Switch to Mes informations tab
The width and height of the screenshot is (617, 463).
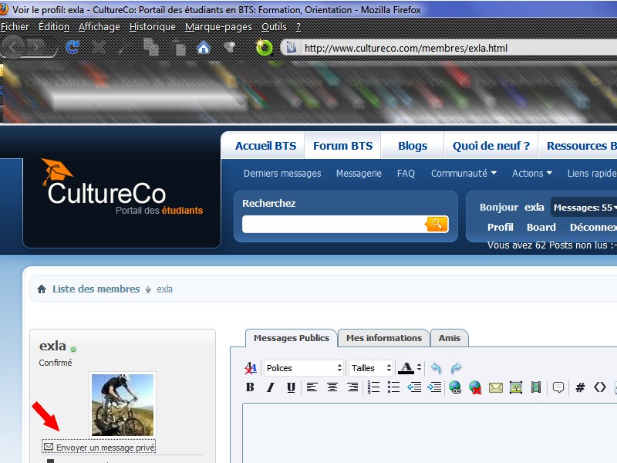click(383, 338)
